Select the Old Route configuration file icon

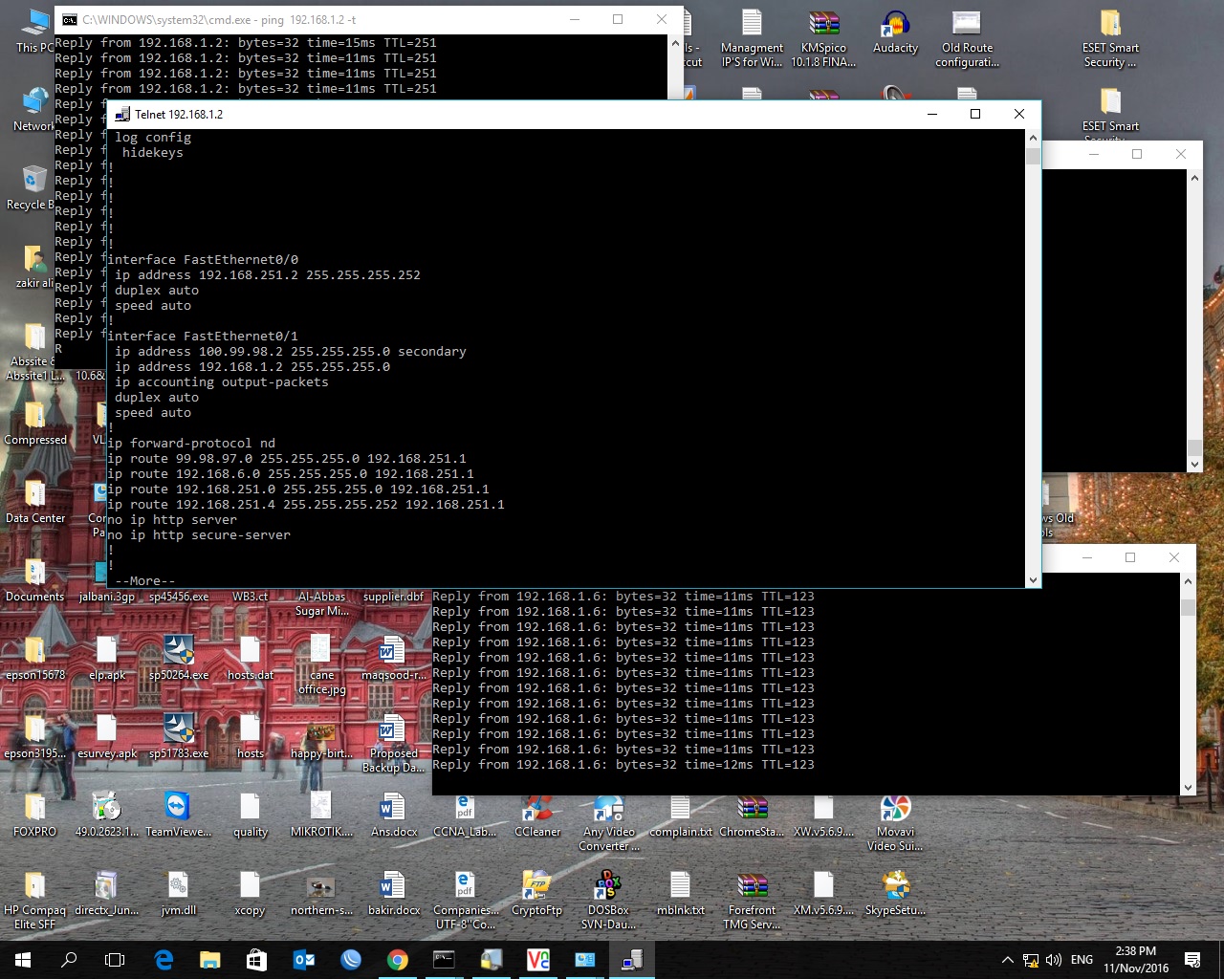(967, 38)
